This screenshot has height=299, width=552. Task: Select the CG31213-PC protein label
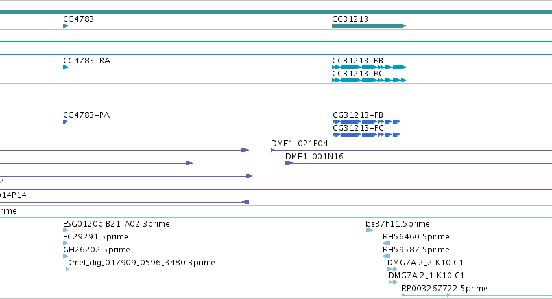tap(358, 128)
